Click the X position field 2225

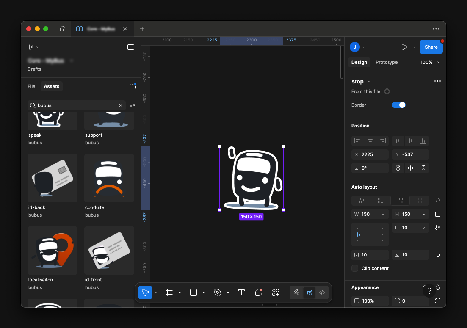(370, 154)
